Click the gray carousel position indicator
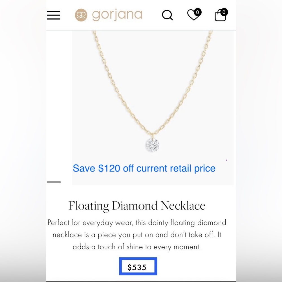Screen dimensions: 282x282 click(x=54, y=182)
